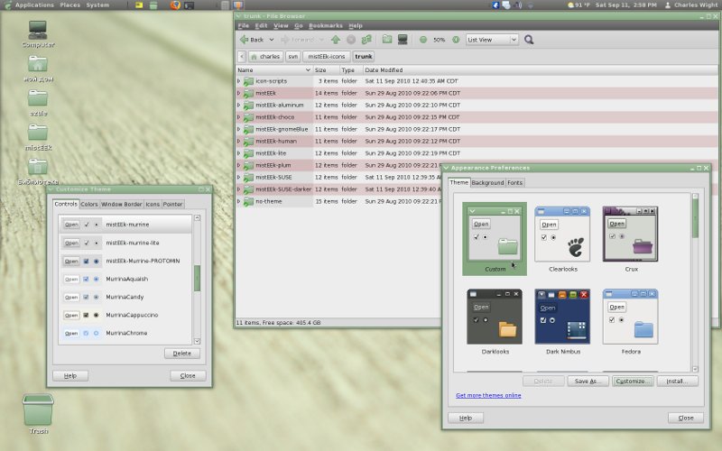Viewport: 722px width, 451px height.
Task: Go up one folder level with green up arrow
Action: tap(336, 40)
